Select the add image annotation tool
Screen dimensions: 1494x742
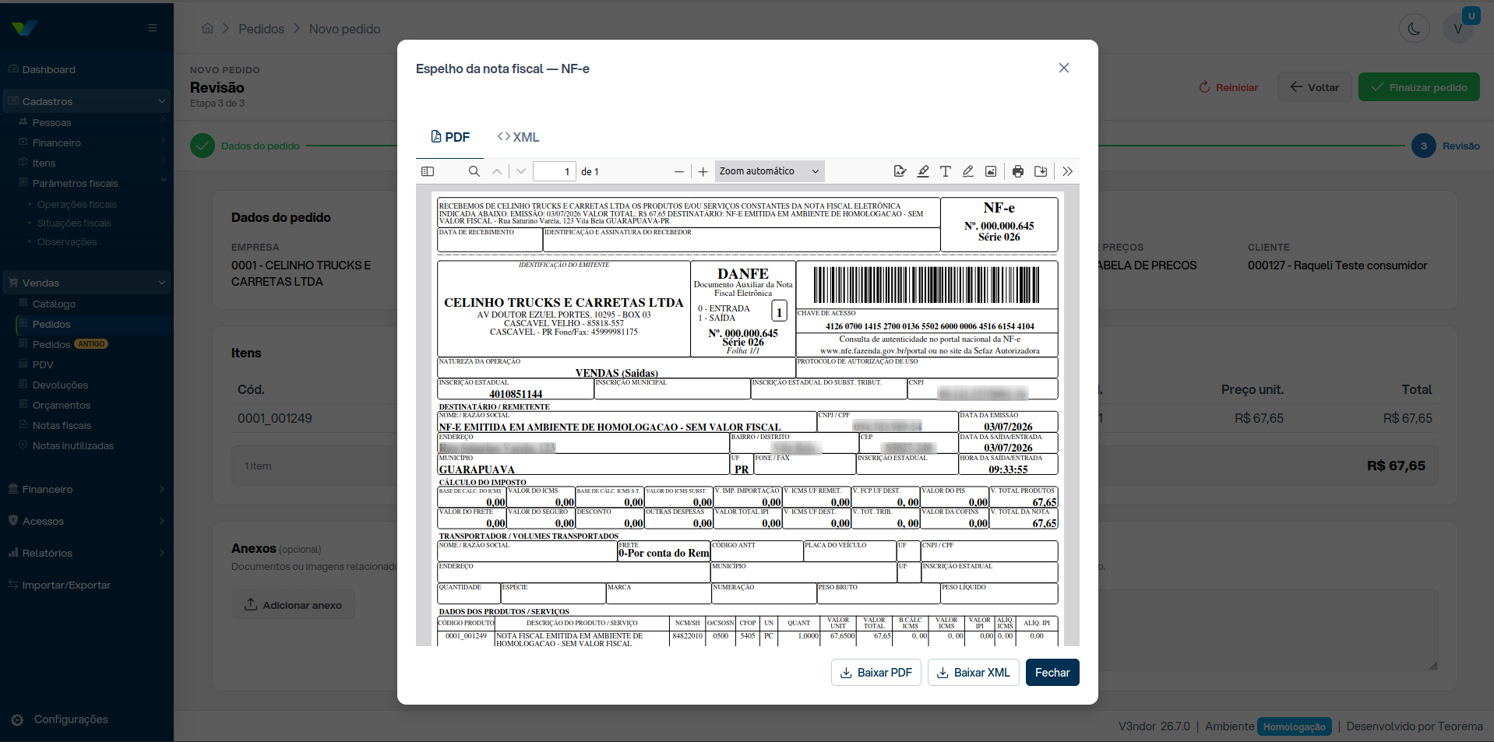click(x=991, y=171)
